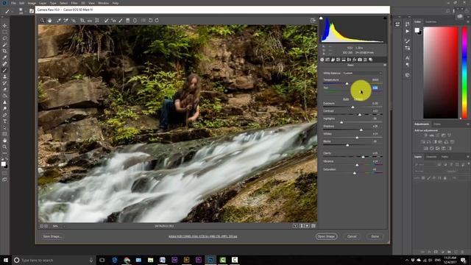Open the HSL/Grayscale panel tab icon
Image resolution: width=471 pixels, height=265 pixels.
339,60
